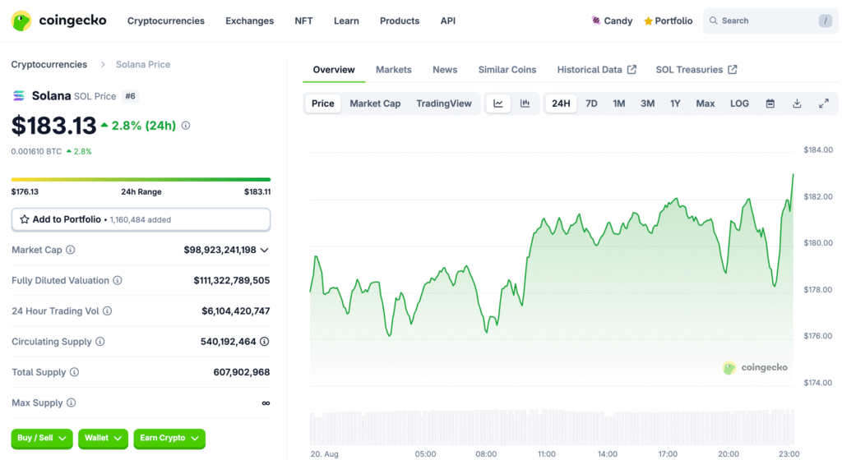This screenshot has height=460, width=842.
Task: Click external link icon beside Historical Data
Action: 632,70
